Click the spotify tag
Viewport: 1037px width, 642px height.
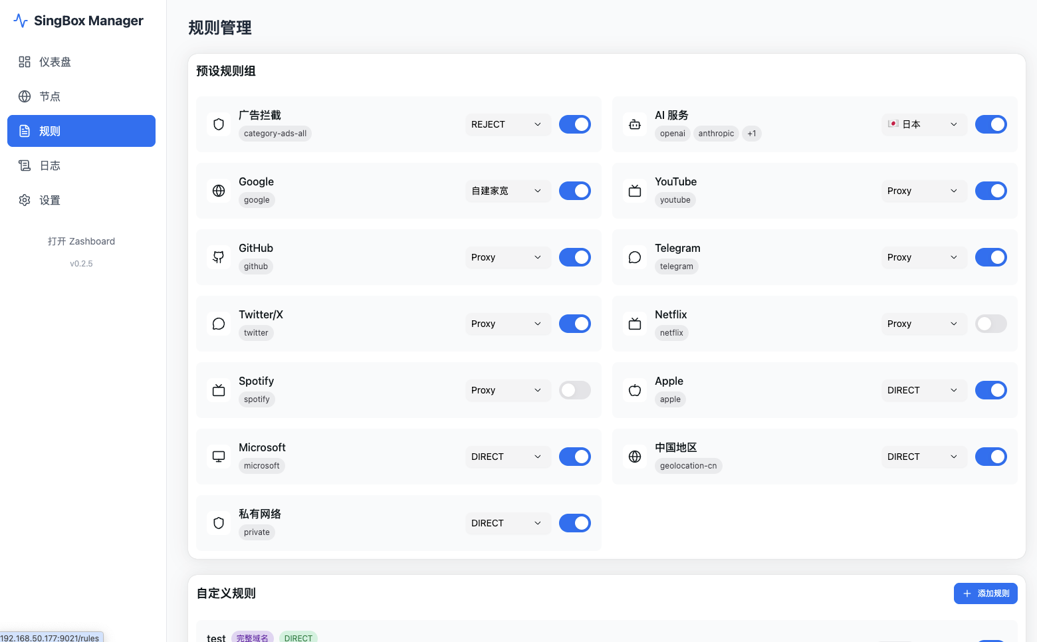[x=257, y=399]
